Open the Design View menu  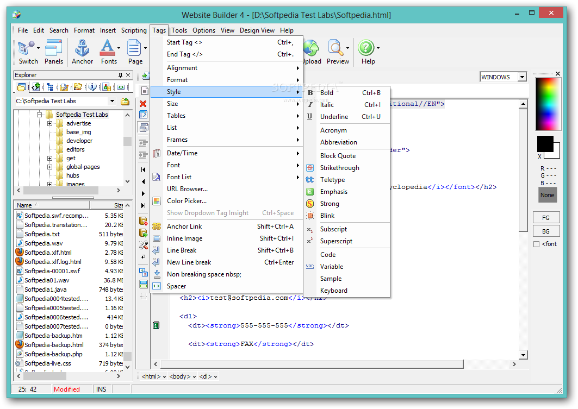[257, 30]
